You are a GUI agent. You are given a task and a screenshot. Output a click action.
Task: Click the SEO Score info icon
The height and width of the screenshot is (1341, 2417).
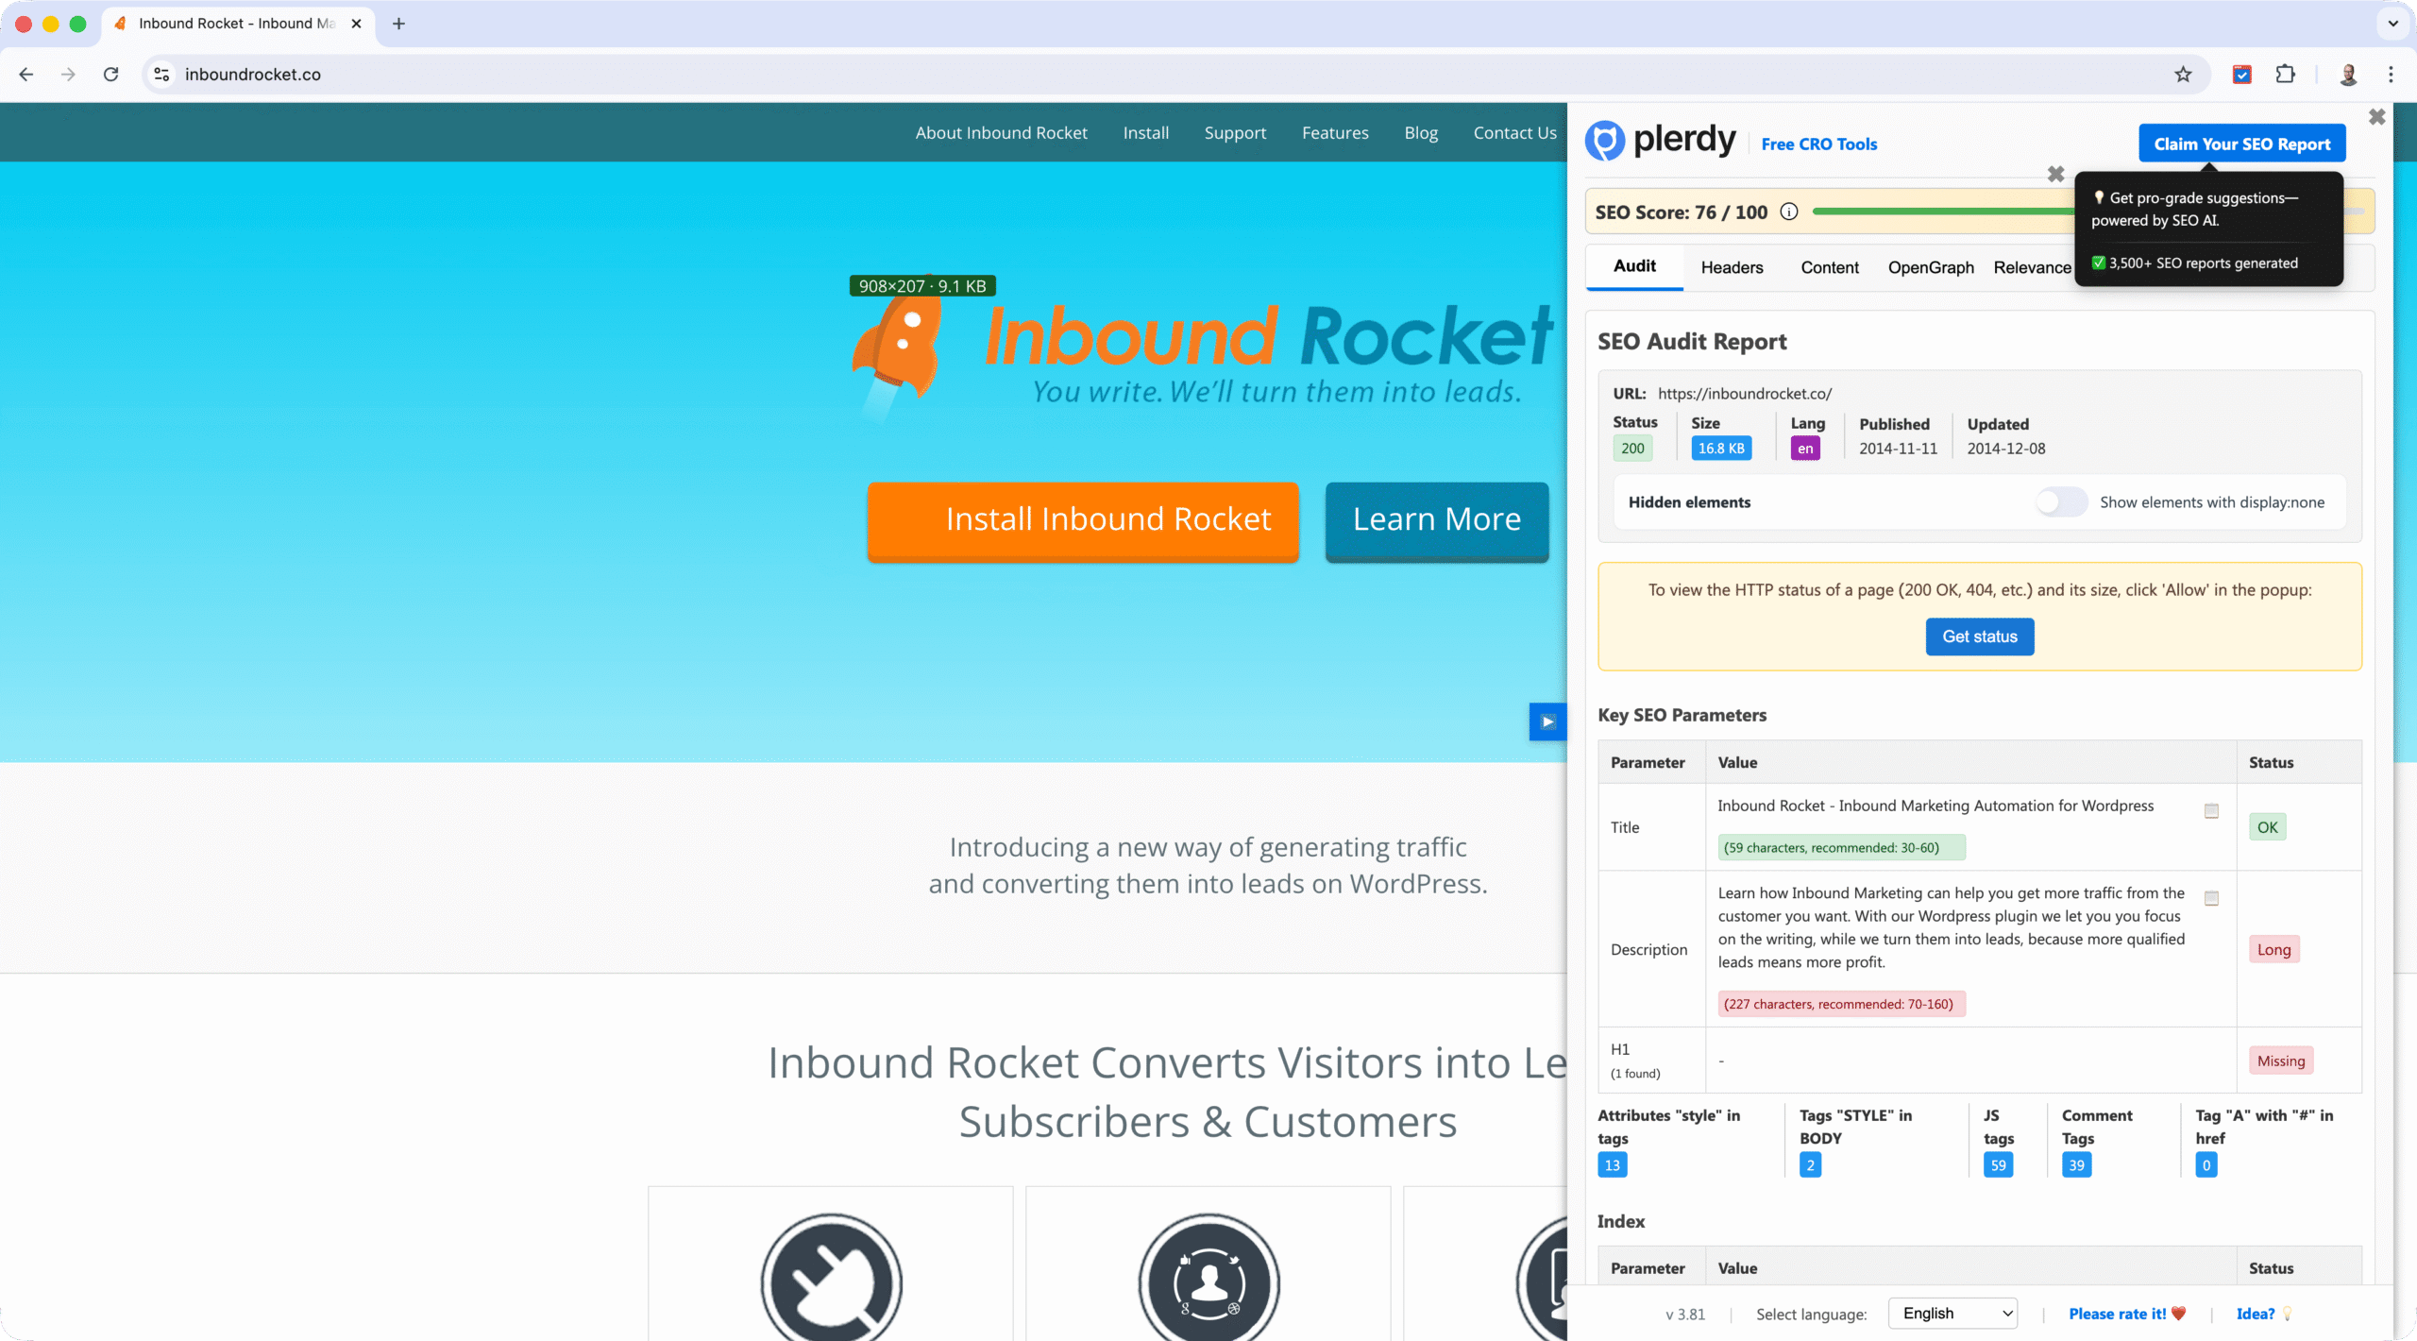pyautogui.click(x=1789, y=212)
